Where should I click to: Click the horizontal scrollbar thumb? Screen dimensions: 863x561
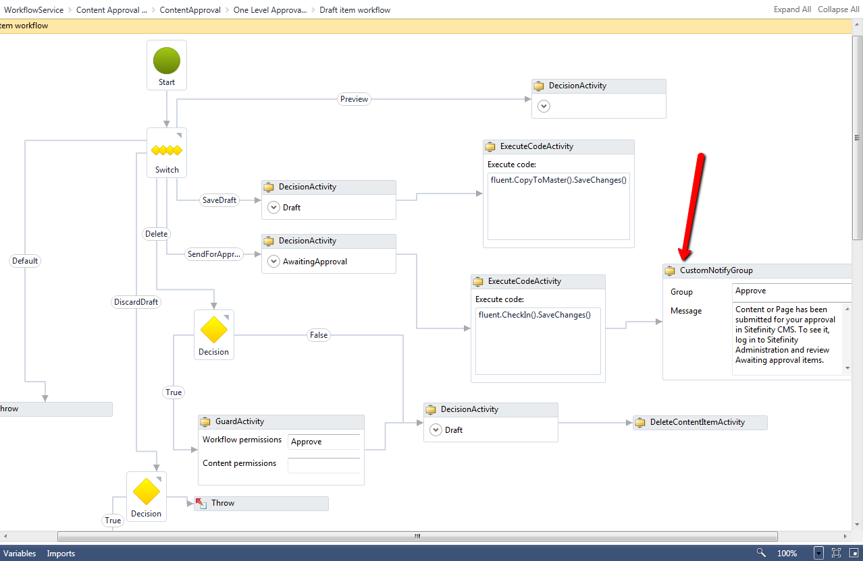(417, 537)
